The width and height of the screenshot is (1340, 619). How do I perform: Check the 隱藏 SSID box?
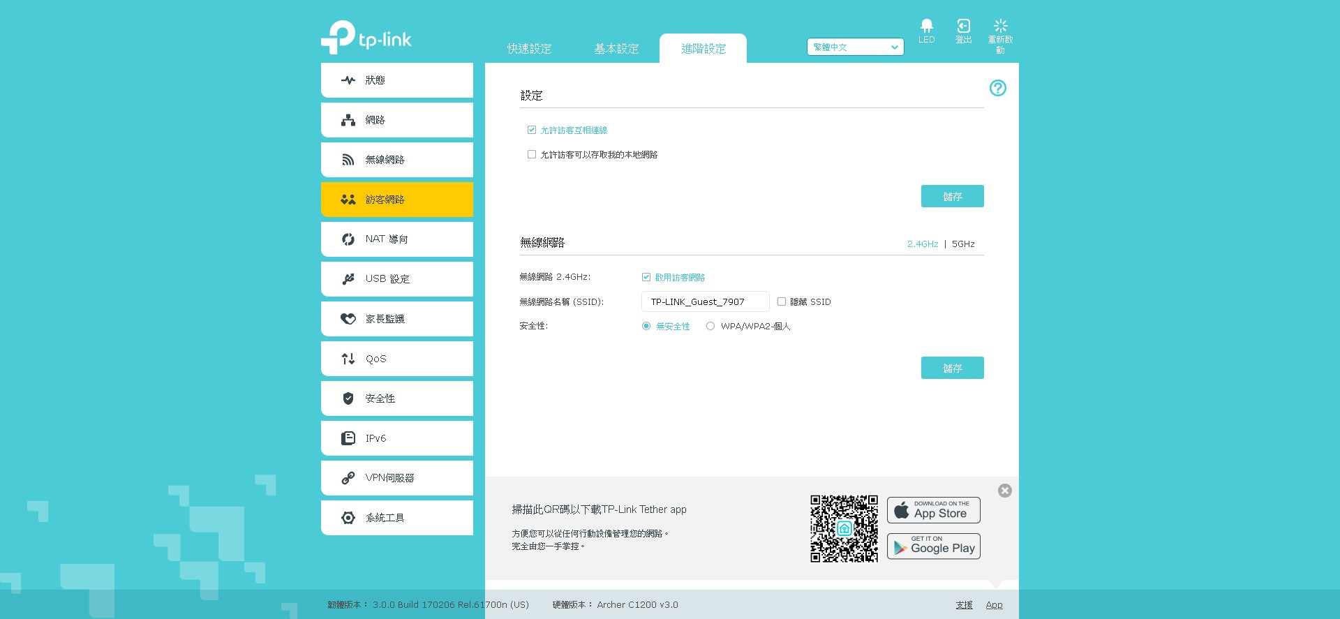click(x=782, y=301)
